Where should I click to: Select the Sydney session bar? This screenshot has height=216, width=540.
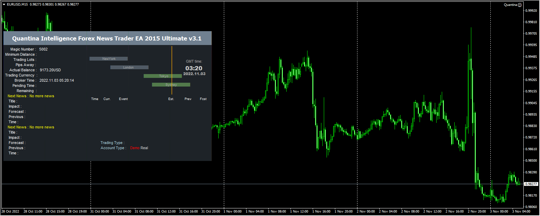coord(171,85)
